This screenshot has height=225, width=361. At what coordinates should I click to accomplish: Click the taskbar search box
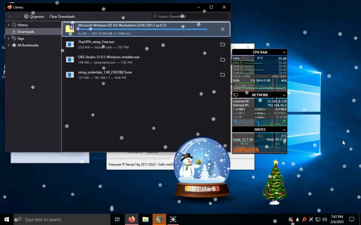coord(62,219)
